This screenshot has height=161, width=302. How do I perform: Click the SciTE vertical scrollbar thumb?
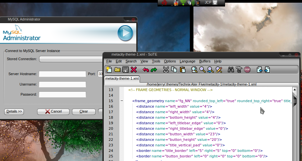pyautogui.click(x=294, y=101)
